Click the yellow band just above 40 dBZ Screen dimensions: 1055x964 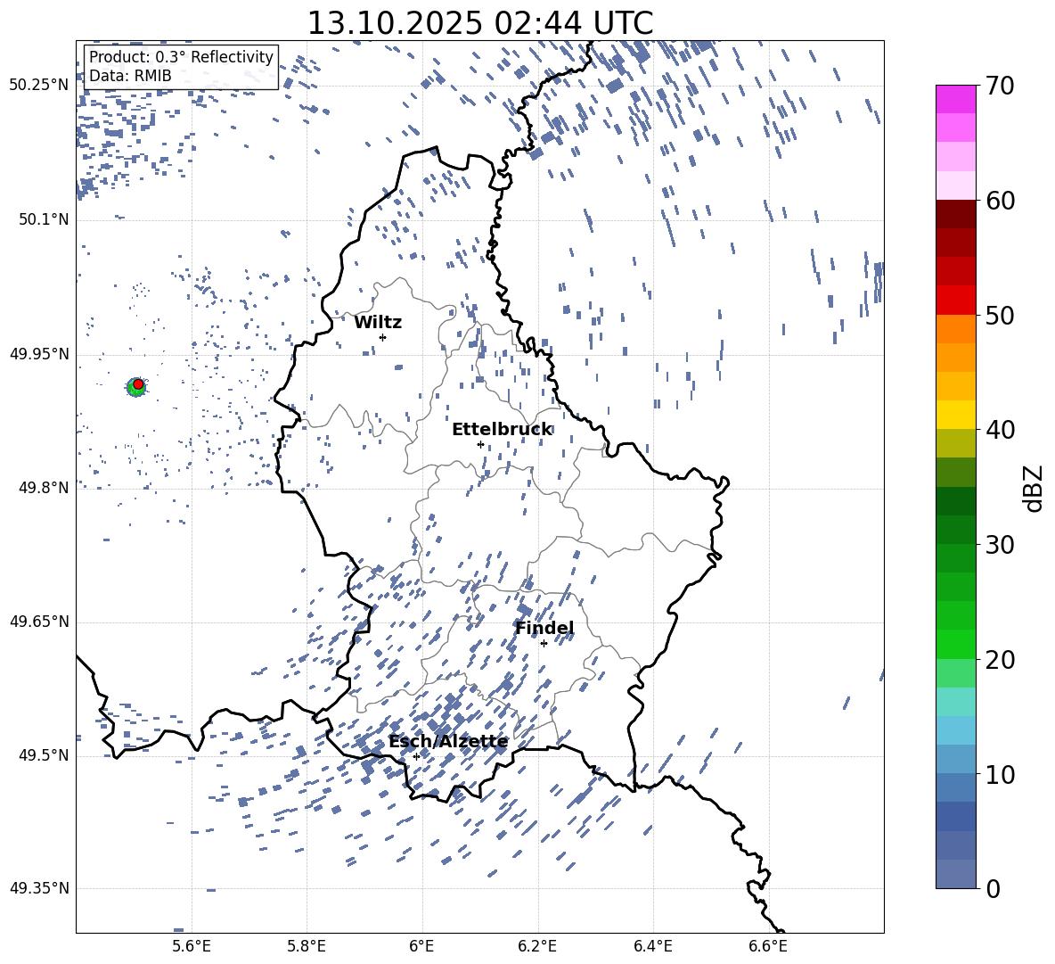point(955,415)
